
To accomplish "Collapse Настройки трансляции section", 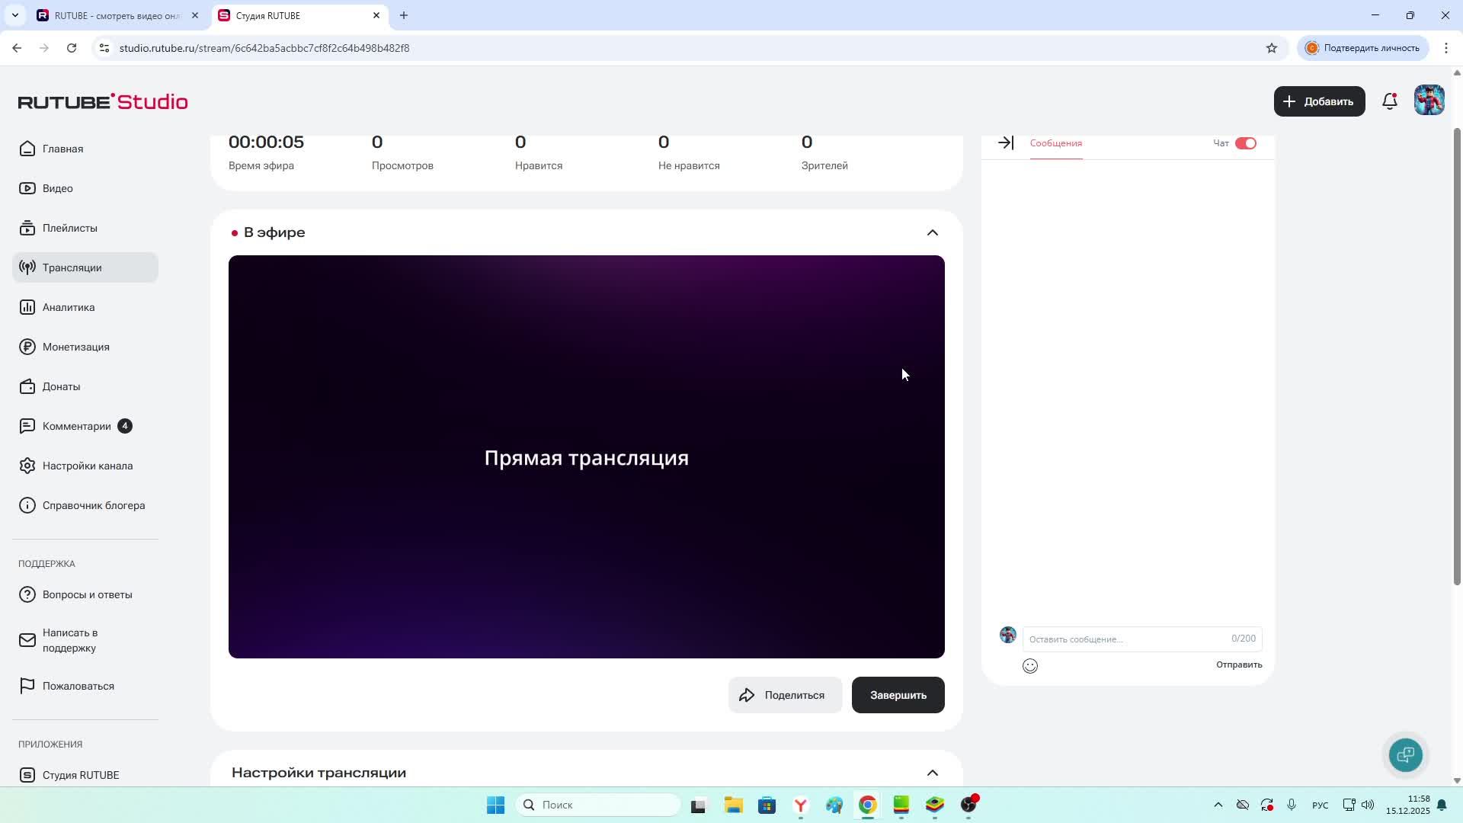I will coord(932,773).
